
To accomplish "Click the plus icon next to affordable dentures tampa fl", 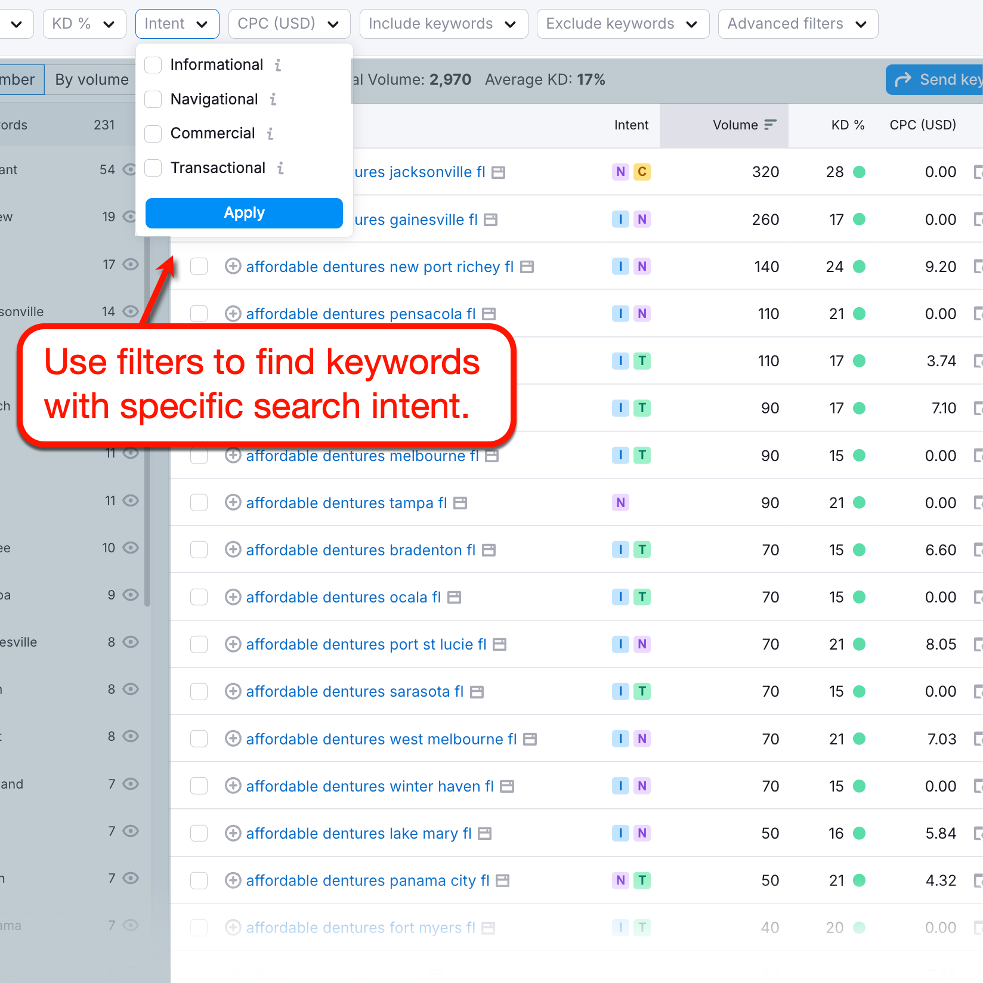I will coord(233,503).
